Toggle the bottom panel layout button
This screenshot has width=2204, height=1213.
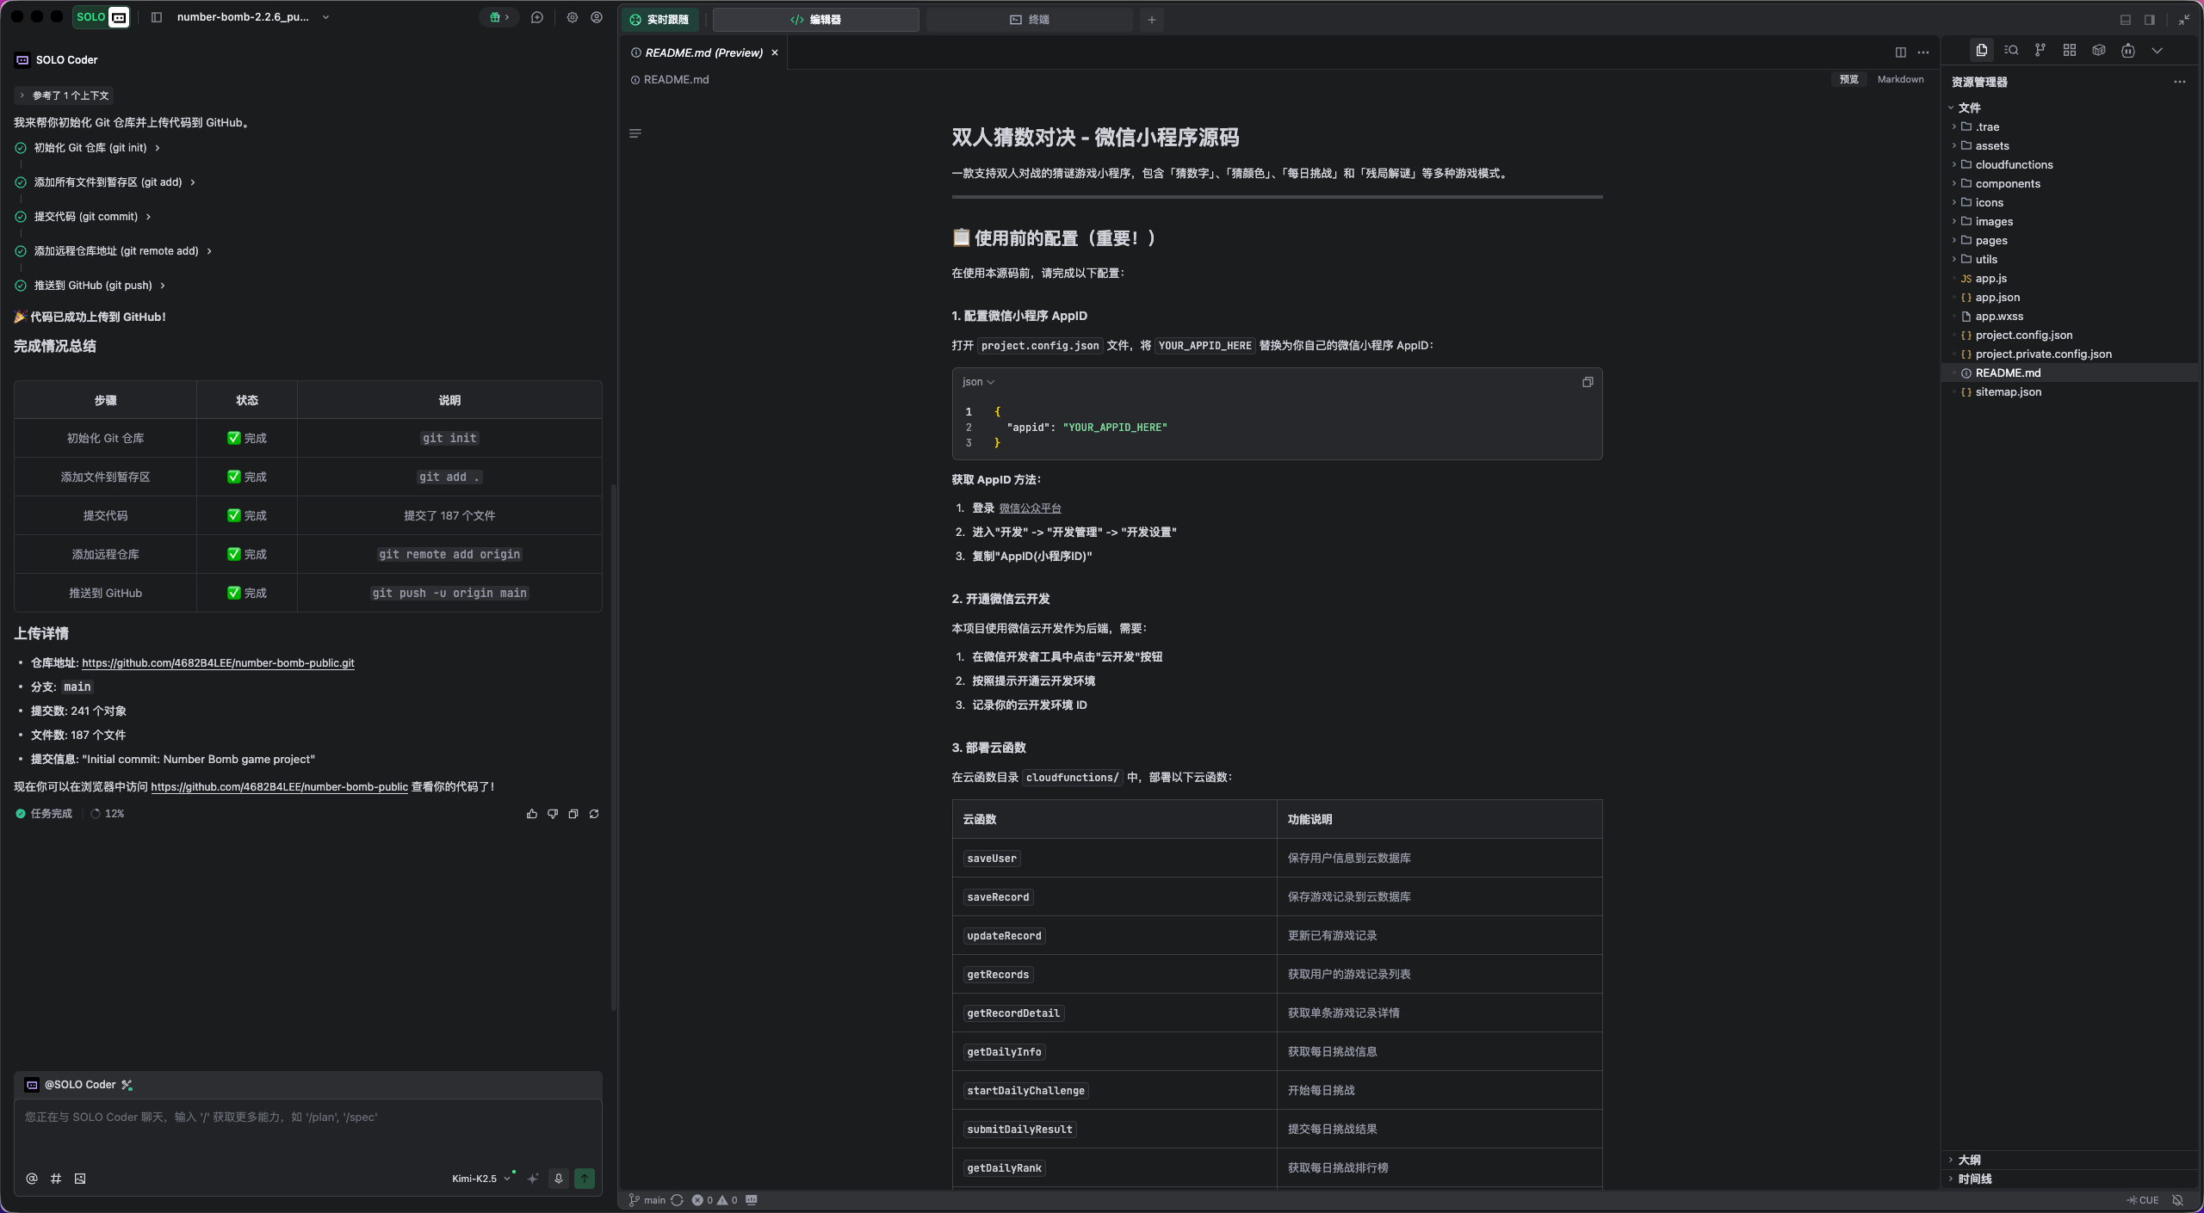pos(2125,19)
